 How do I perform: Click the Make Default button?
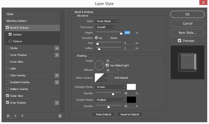tap(103, 114)
